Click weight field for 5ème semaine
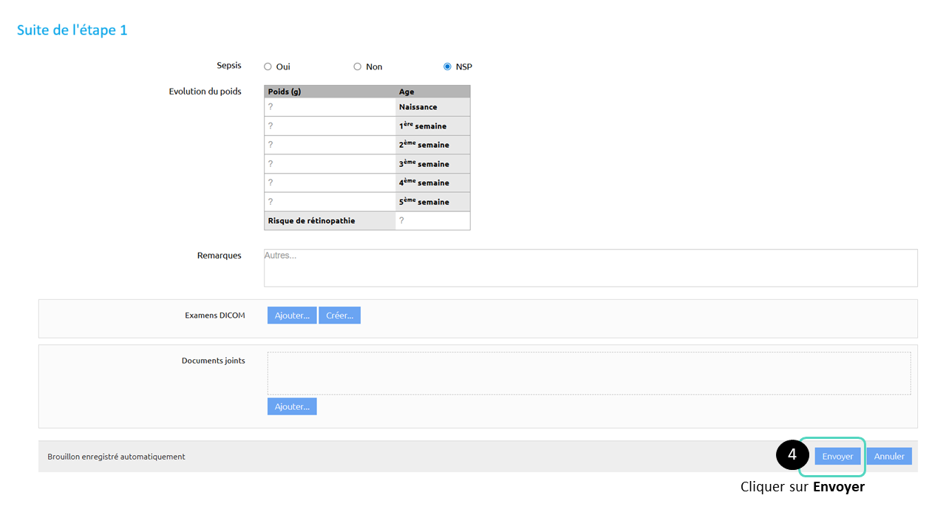 click(330, 202)
